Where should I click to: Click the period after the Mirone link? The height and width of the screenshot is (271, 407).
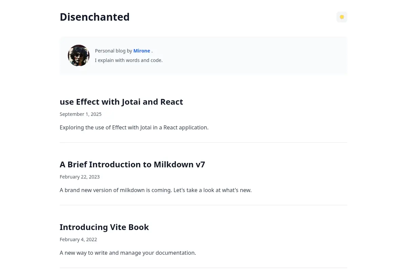(152, 51)
